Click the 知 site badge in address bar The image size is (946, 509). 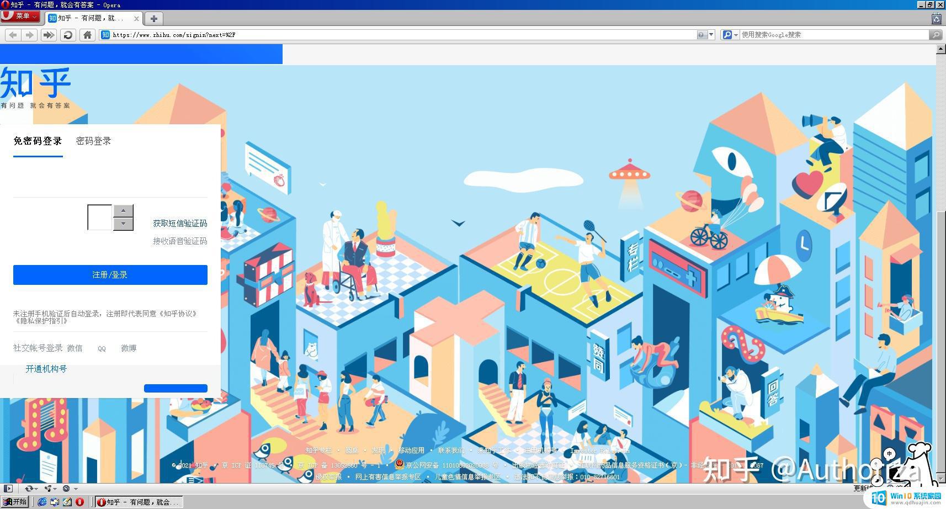[x=105, y=35]
